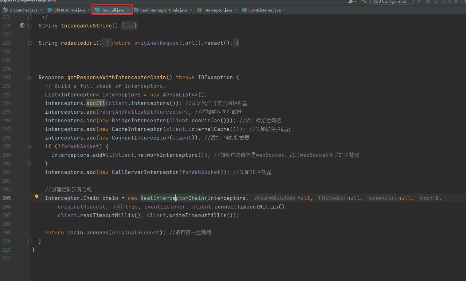
Task: Click the IOException keyword on line 191
Action: 215,77
